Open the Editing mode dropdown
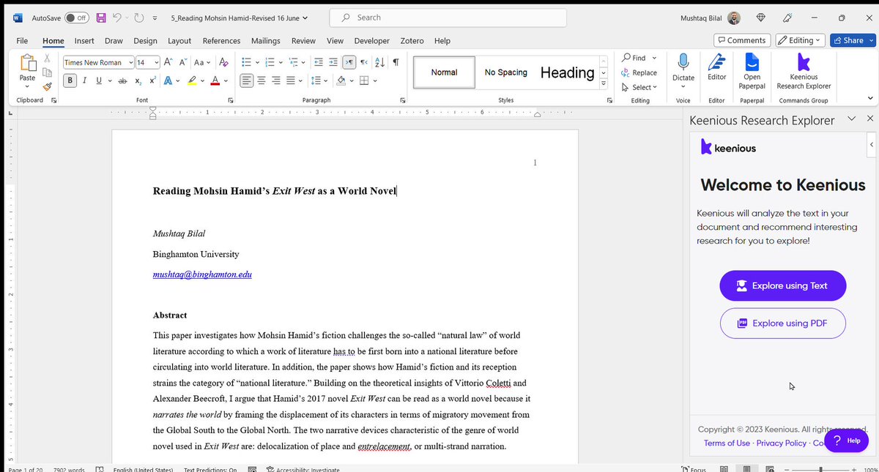 [x=800, y=40]
